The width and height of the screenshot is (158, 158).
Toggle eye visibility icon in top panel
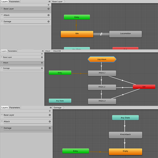click(x=49, y=2)
